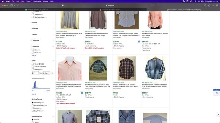
Task: Click the blue badge icon beside the $22.66 price
Action: pyautogui.click(x=82, y=93)
